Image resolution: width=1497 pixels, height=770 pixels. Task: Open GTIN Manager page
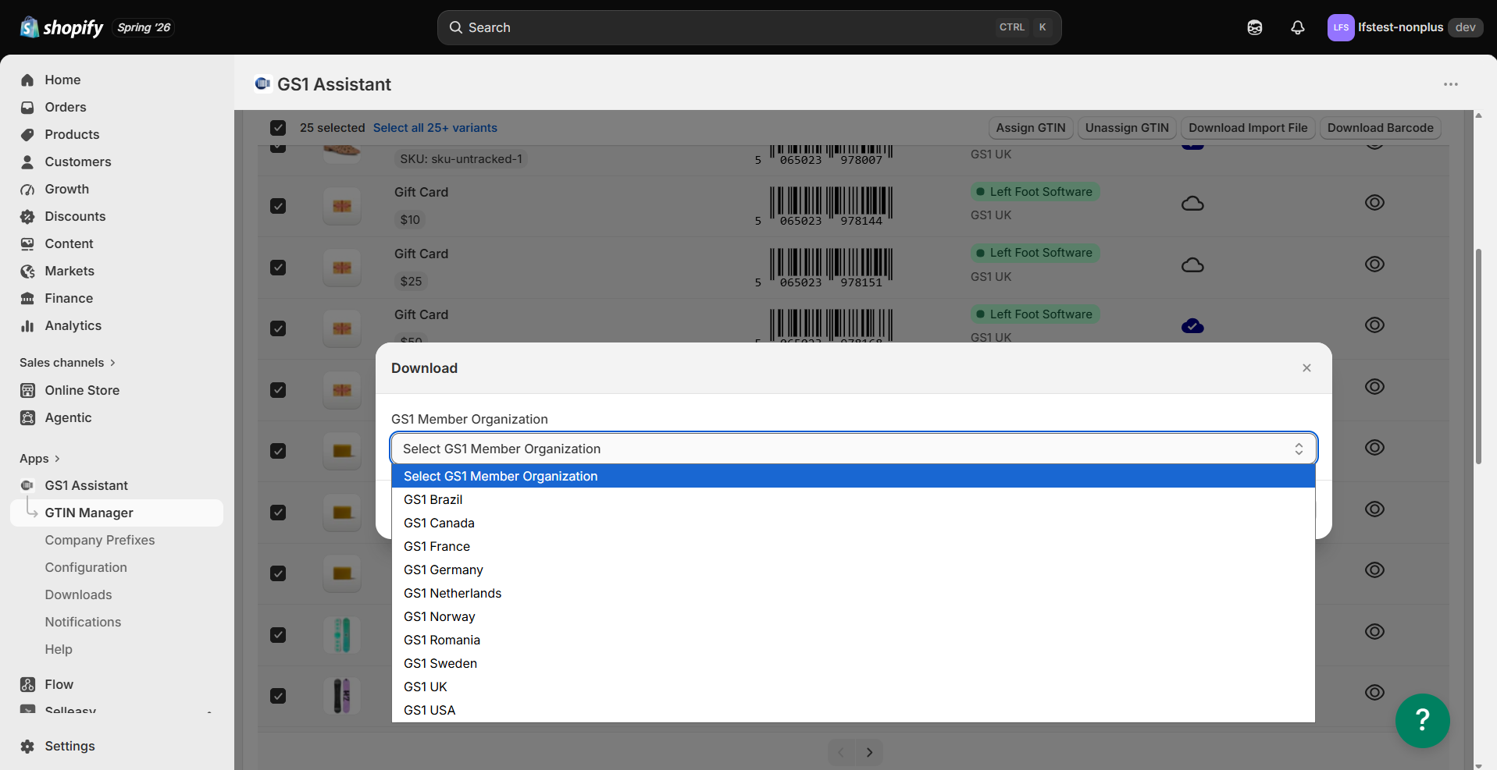pos(89,513)
